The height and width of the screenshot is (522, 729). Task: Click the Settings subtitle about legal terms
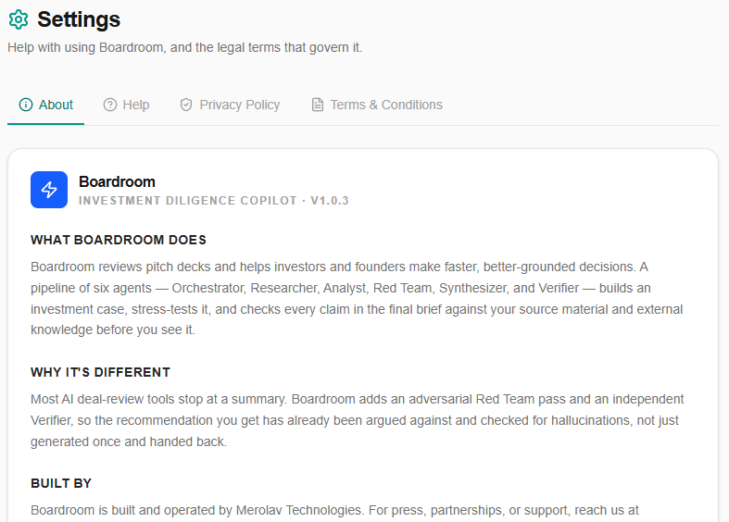185,47
